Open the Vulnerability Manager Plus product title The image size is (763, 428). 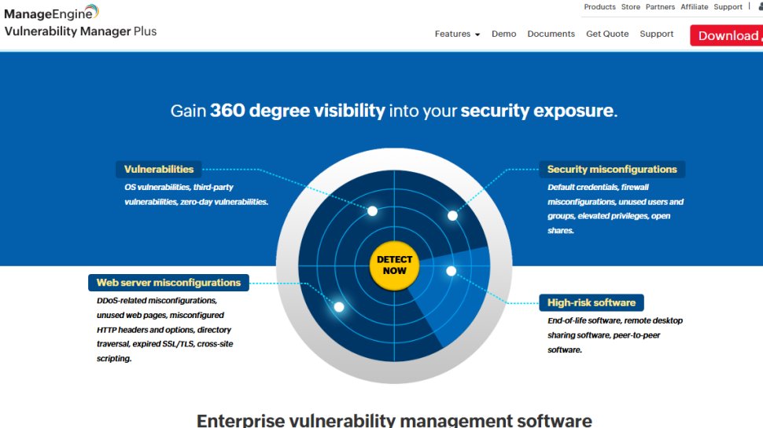[x=80, y=31]
